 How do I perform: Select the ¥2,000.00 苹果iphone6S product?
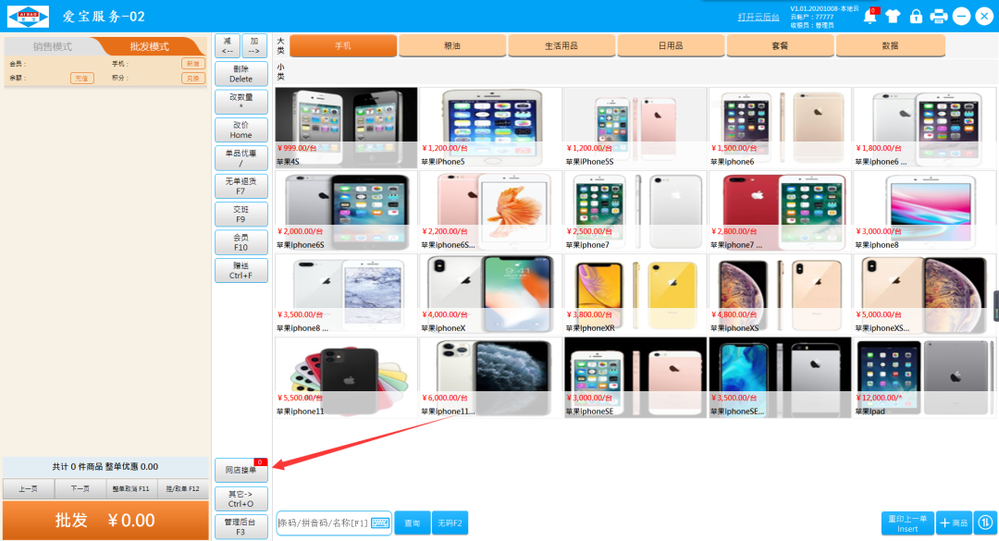click(x=346, y=211)
